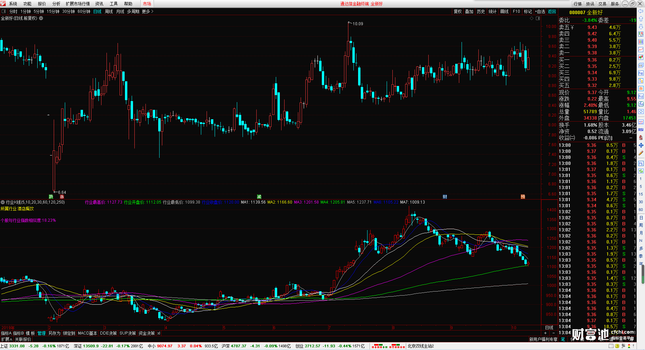
Task: Click the tree structure icon in sidebar
Action: click(x=641, y=81)
